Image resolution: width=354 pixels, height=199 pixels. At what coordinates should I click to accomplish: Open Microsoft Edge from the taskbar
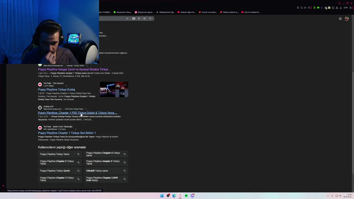pyautogui.click(x=174, y=196)
